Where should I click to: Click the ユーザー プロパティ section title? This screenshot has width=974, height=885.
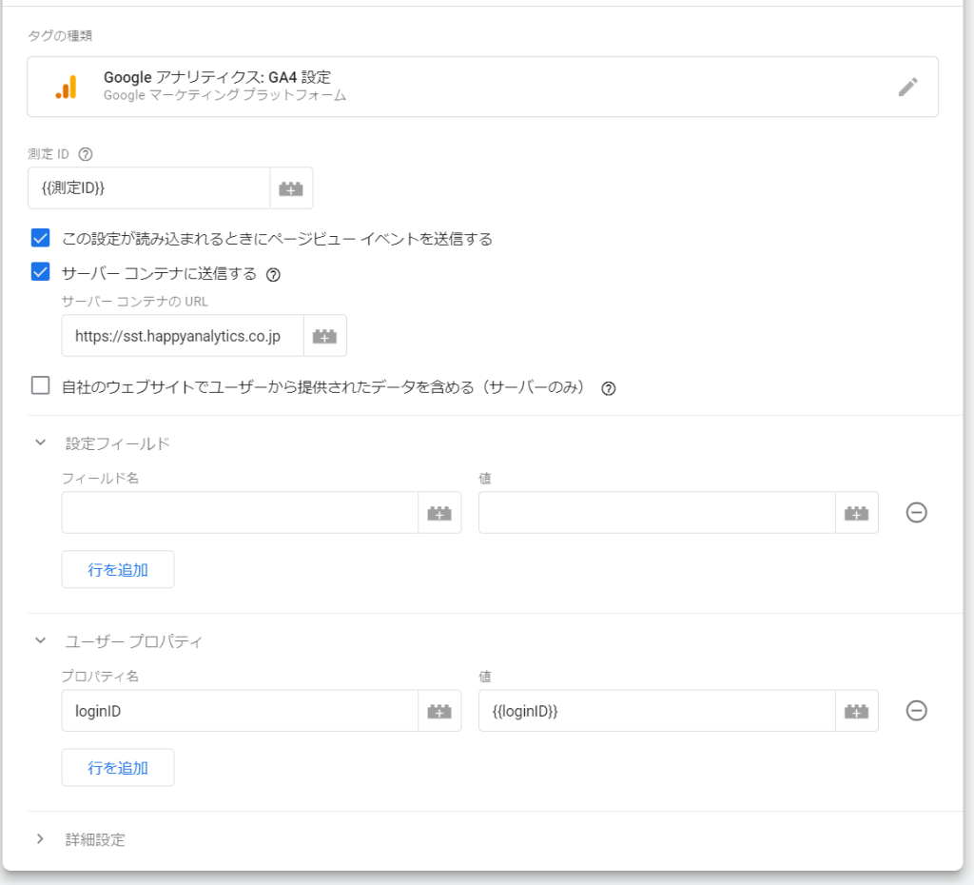coord(133,641)
